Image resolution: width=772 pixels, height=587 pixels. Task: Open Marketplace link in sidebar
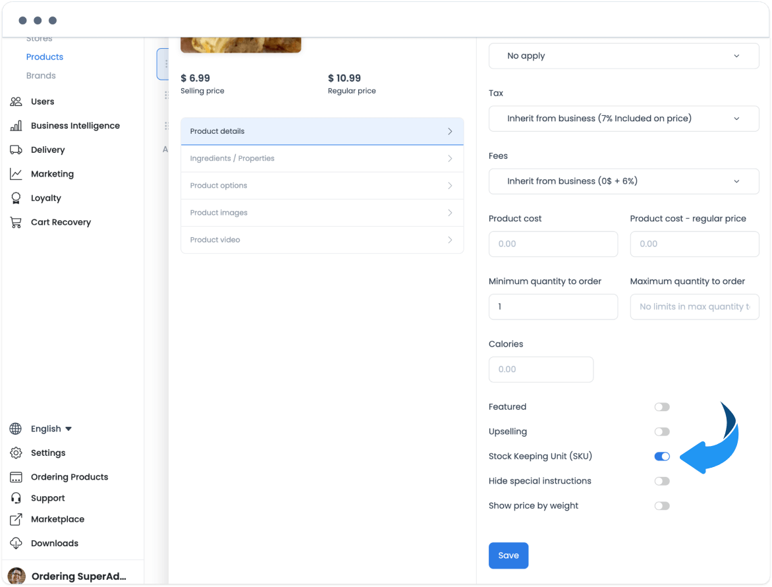click(x=57, y=519)
